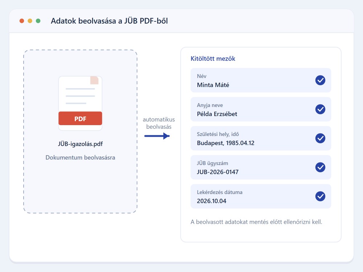363x272 pixels.
Task: Click the red close window dot
Action: coord(22,21)
